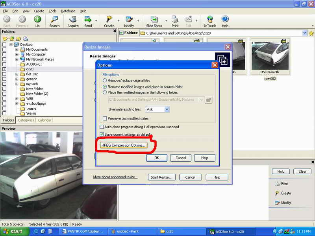Open Overwrite existing files dropdown
Viewport: 315px width, 236px height.
coord(167,109)
